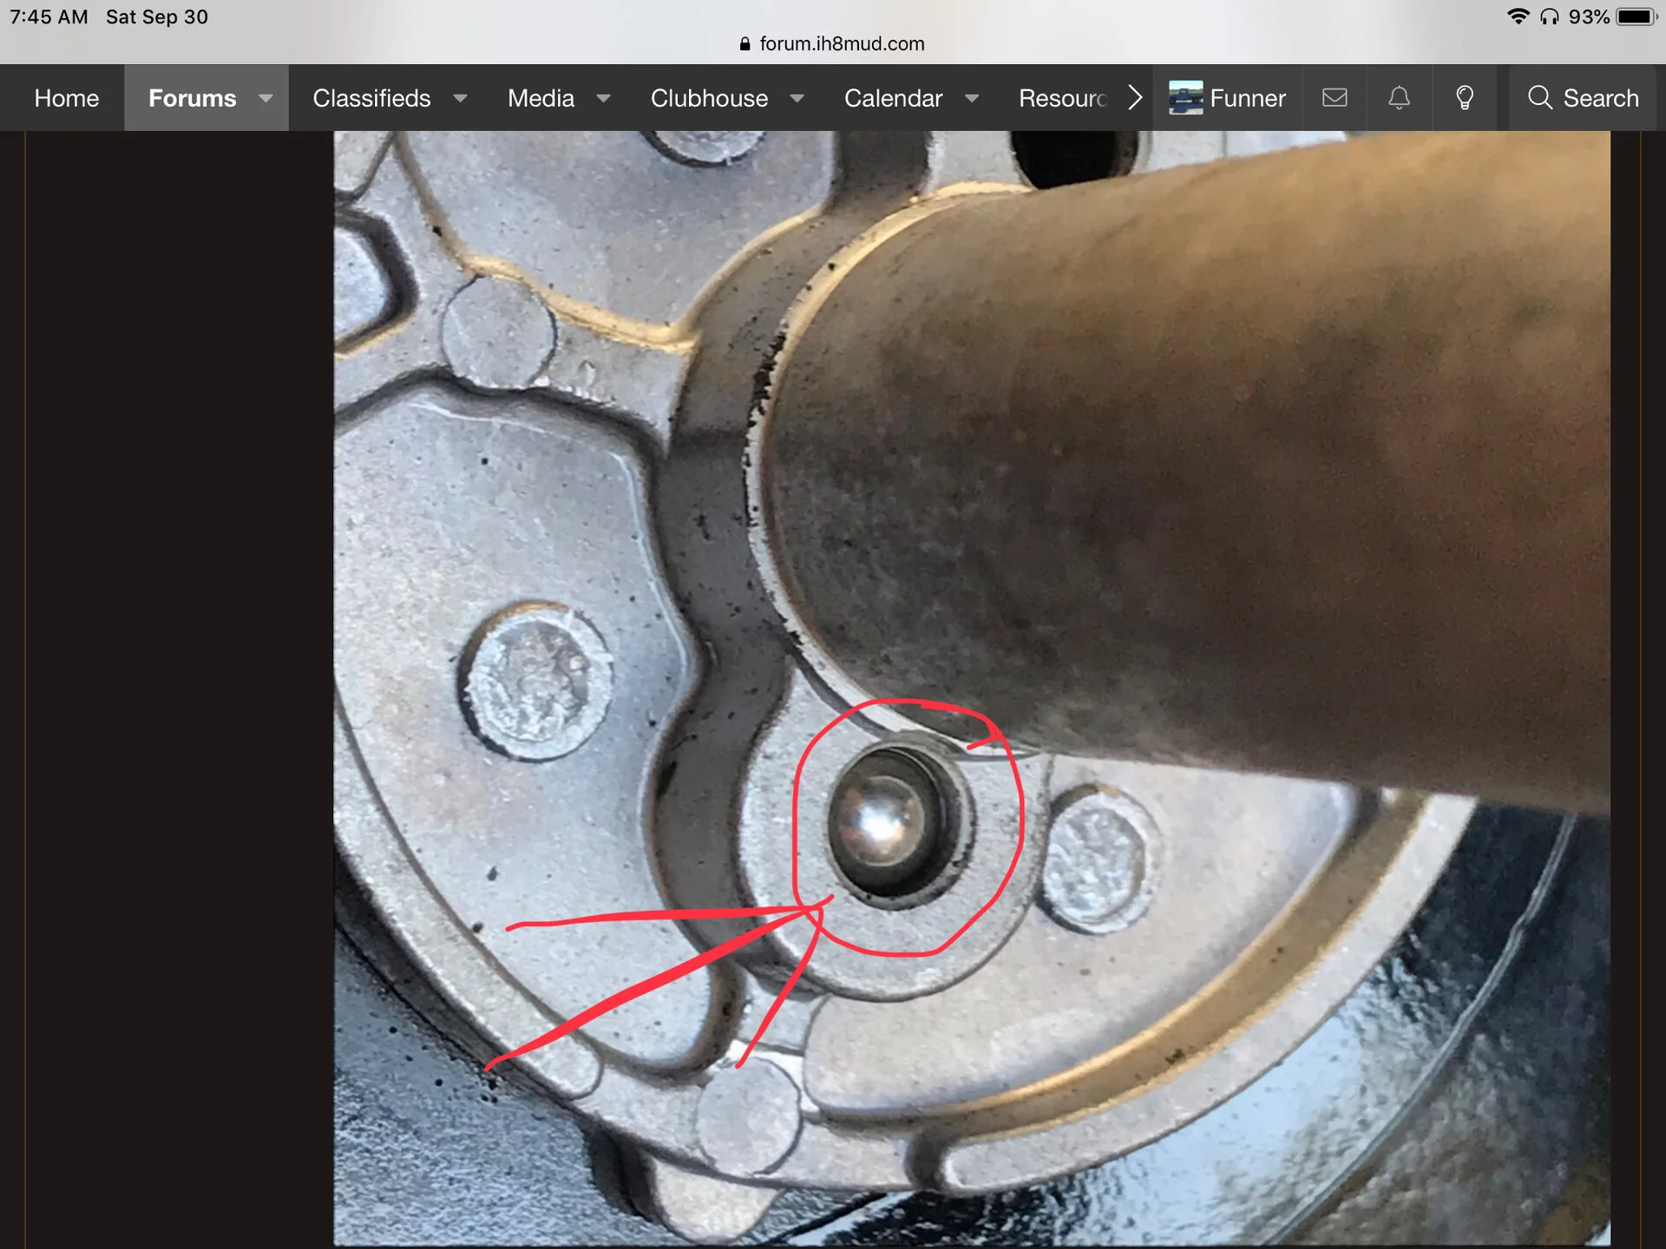Click the forum.ih8mud.com address bar

(842, 44)
